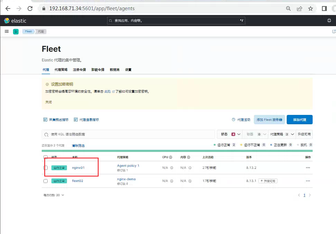Switch to the 注册令牌 tab
Screen dimensions: 336x234
coord(79,70)
